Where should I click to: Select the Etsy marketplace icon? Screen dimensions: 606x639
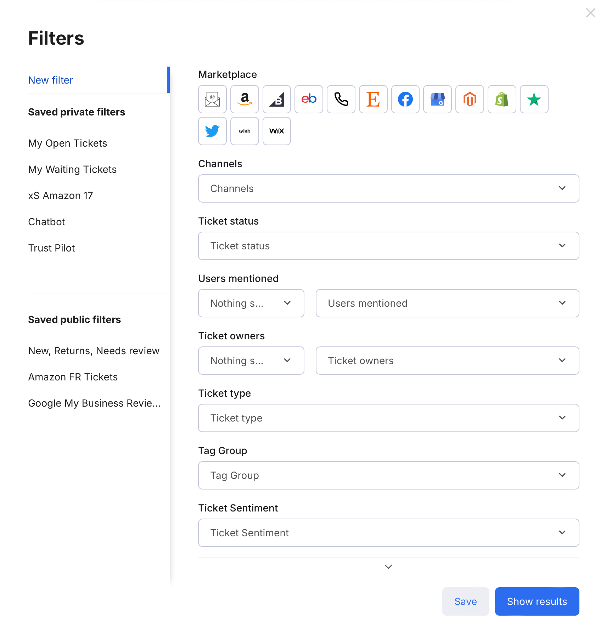coord(373,99)
